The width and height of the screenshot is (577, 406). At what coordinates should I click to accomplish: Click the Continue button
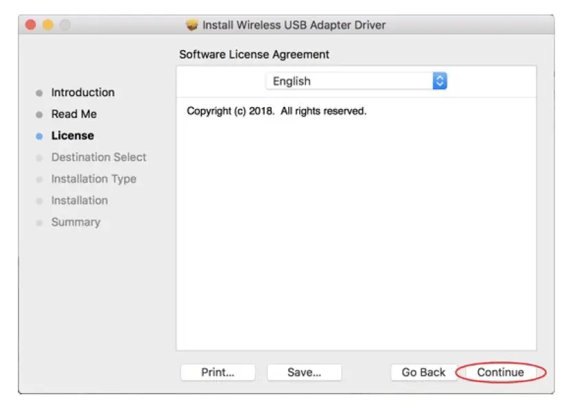[x=500, y=372]
